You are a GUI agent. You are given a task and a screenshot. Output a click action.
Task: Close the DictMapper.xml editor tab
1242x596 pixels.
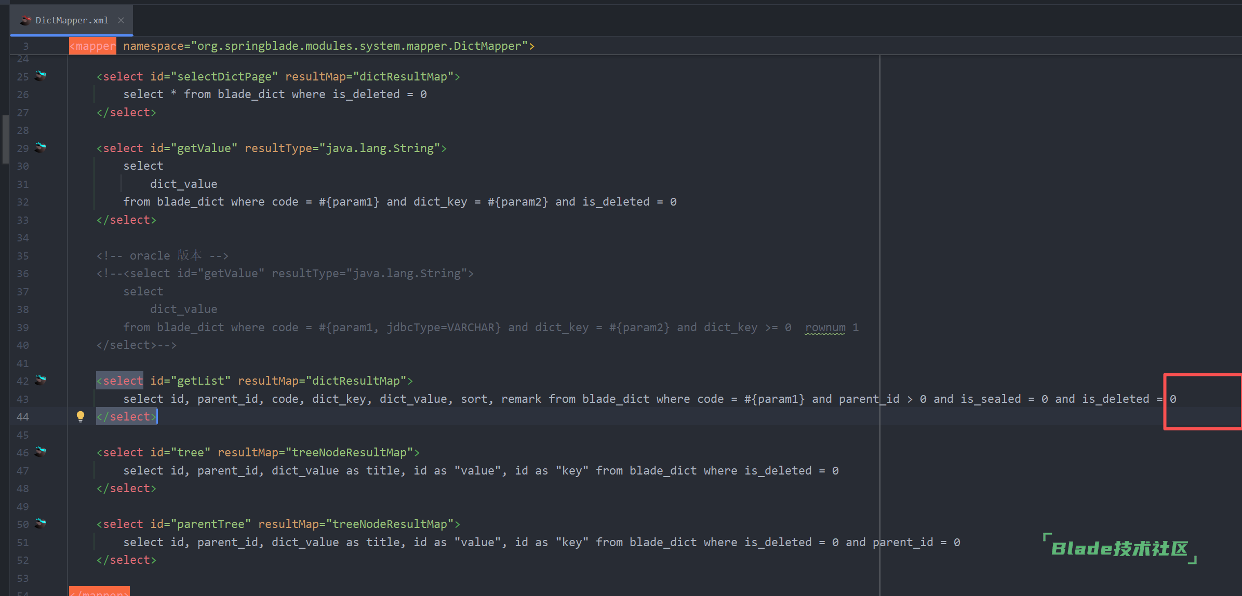point(121,20)
